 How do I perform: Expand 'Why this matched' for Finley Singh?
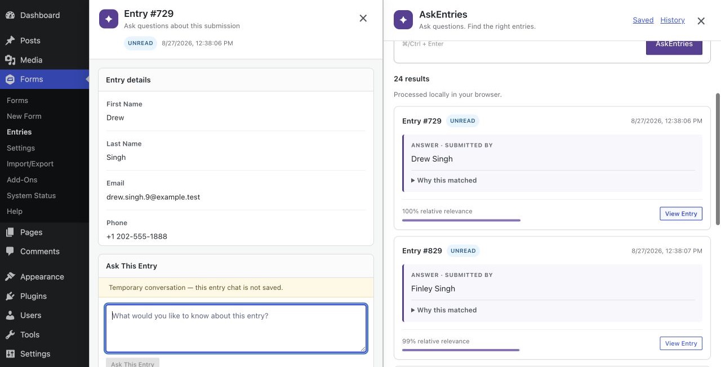444,310
